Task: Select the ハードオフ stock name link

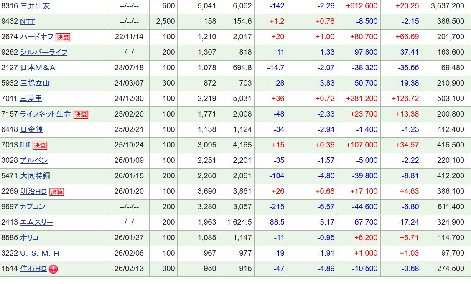Action: 37,37
